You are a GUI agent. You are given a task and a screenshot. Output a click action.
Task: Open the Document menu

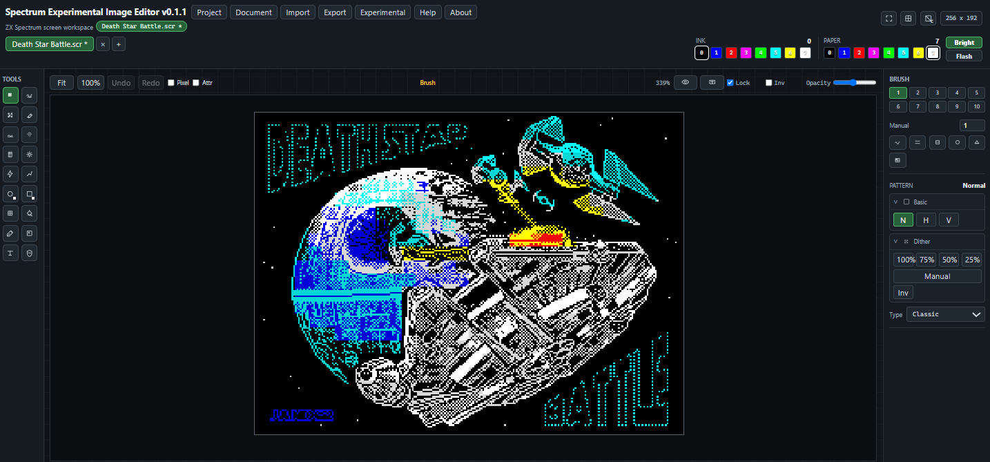(254, 12)
